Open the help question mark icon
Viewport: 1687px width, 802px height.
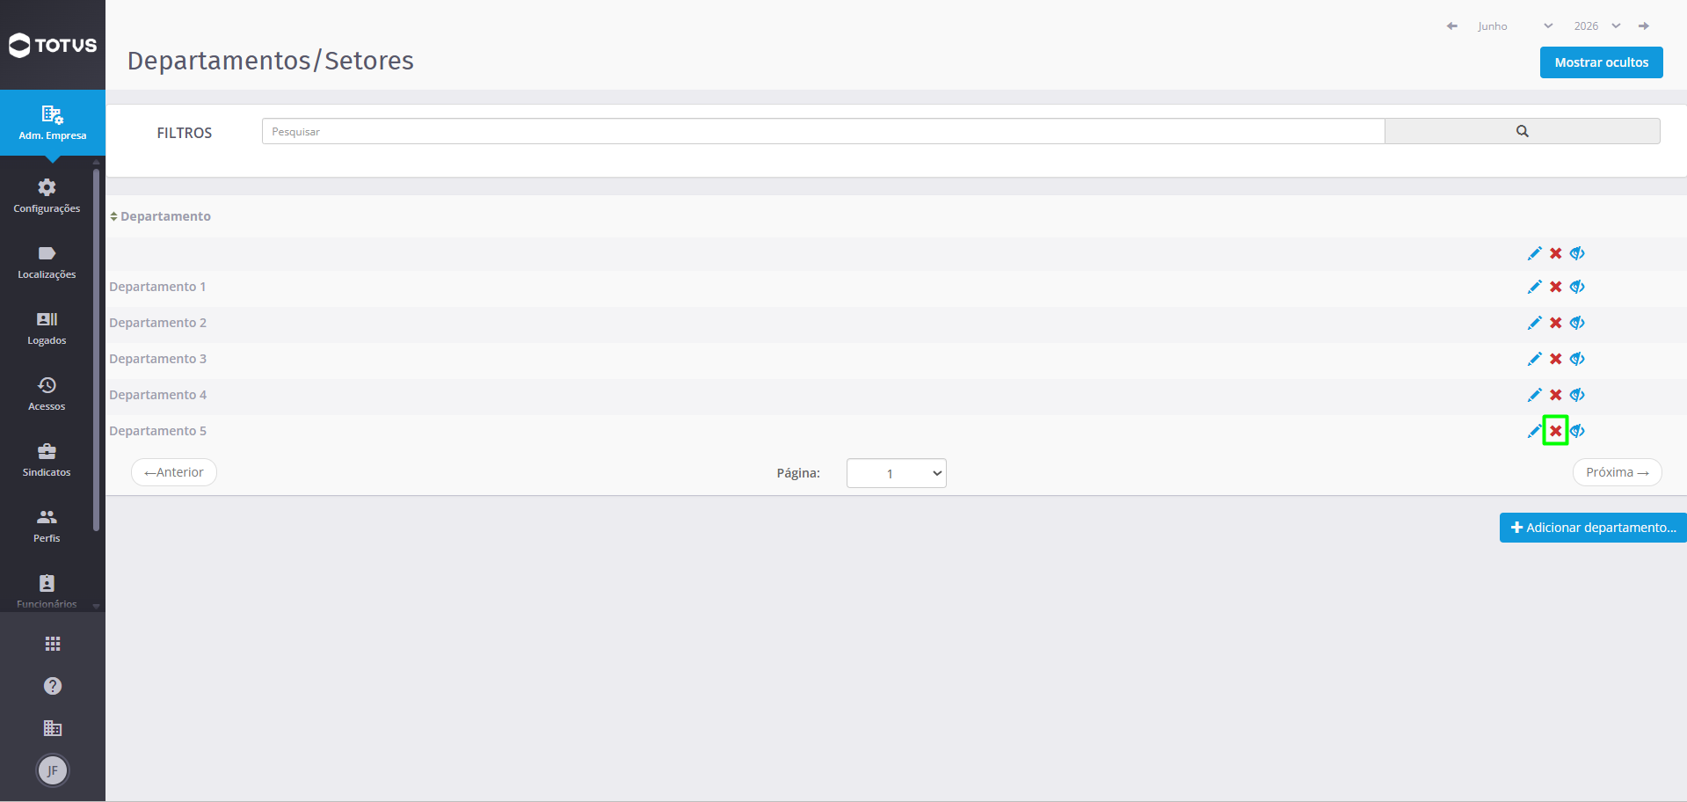pyautogui.click(x=53, y=686)
